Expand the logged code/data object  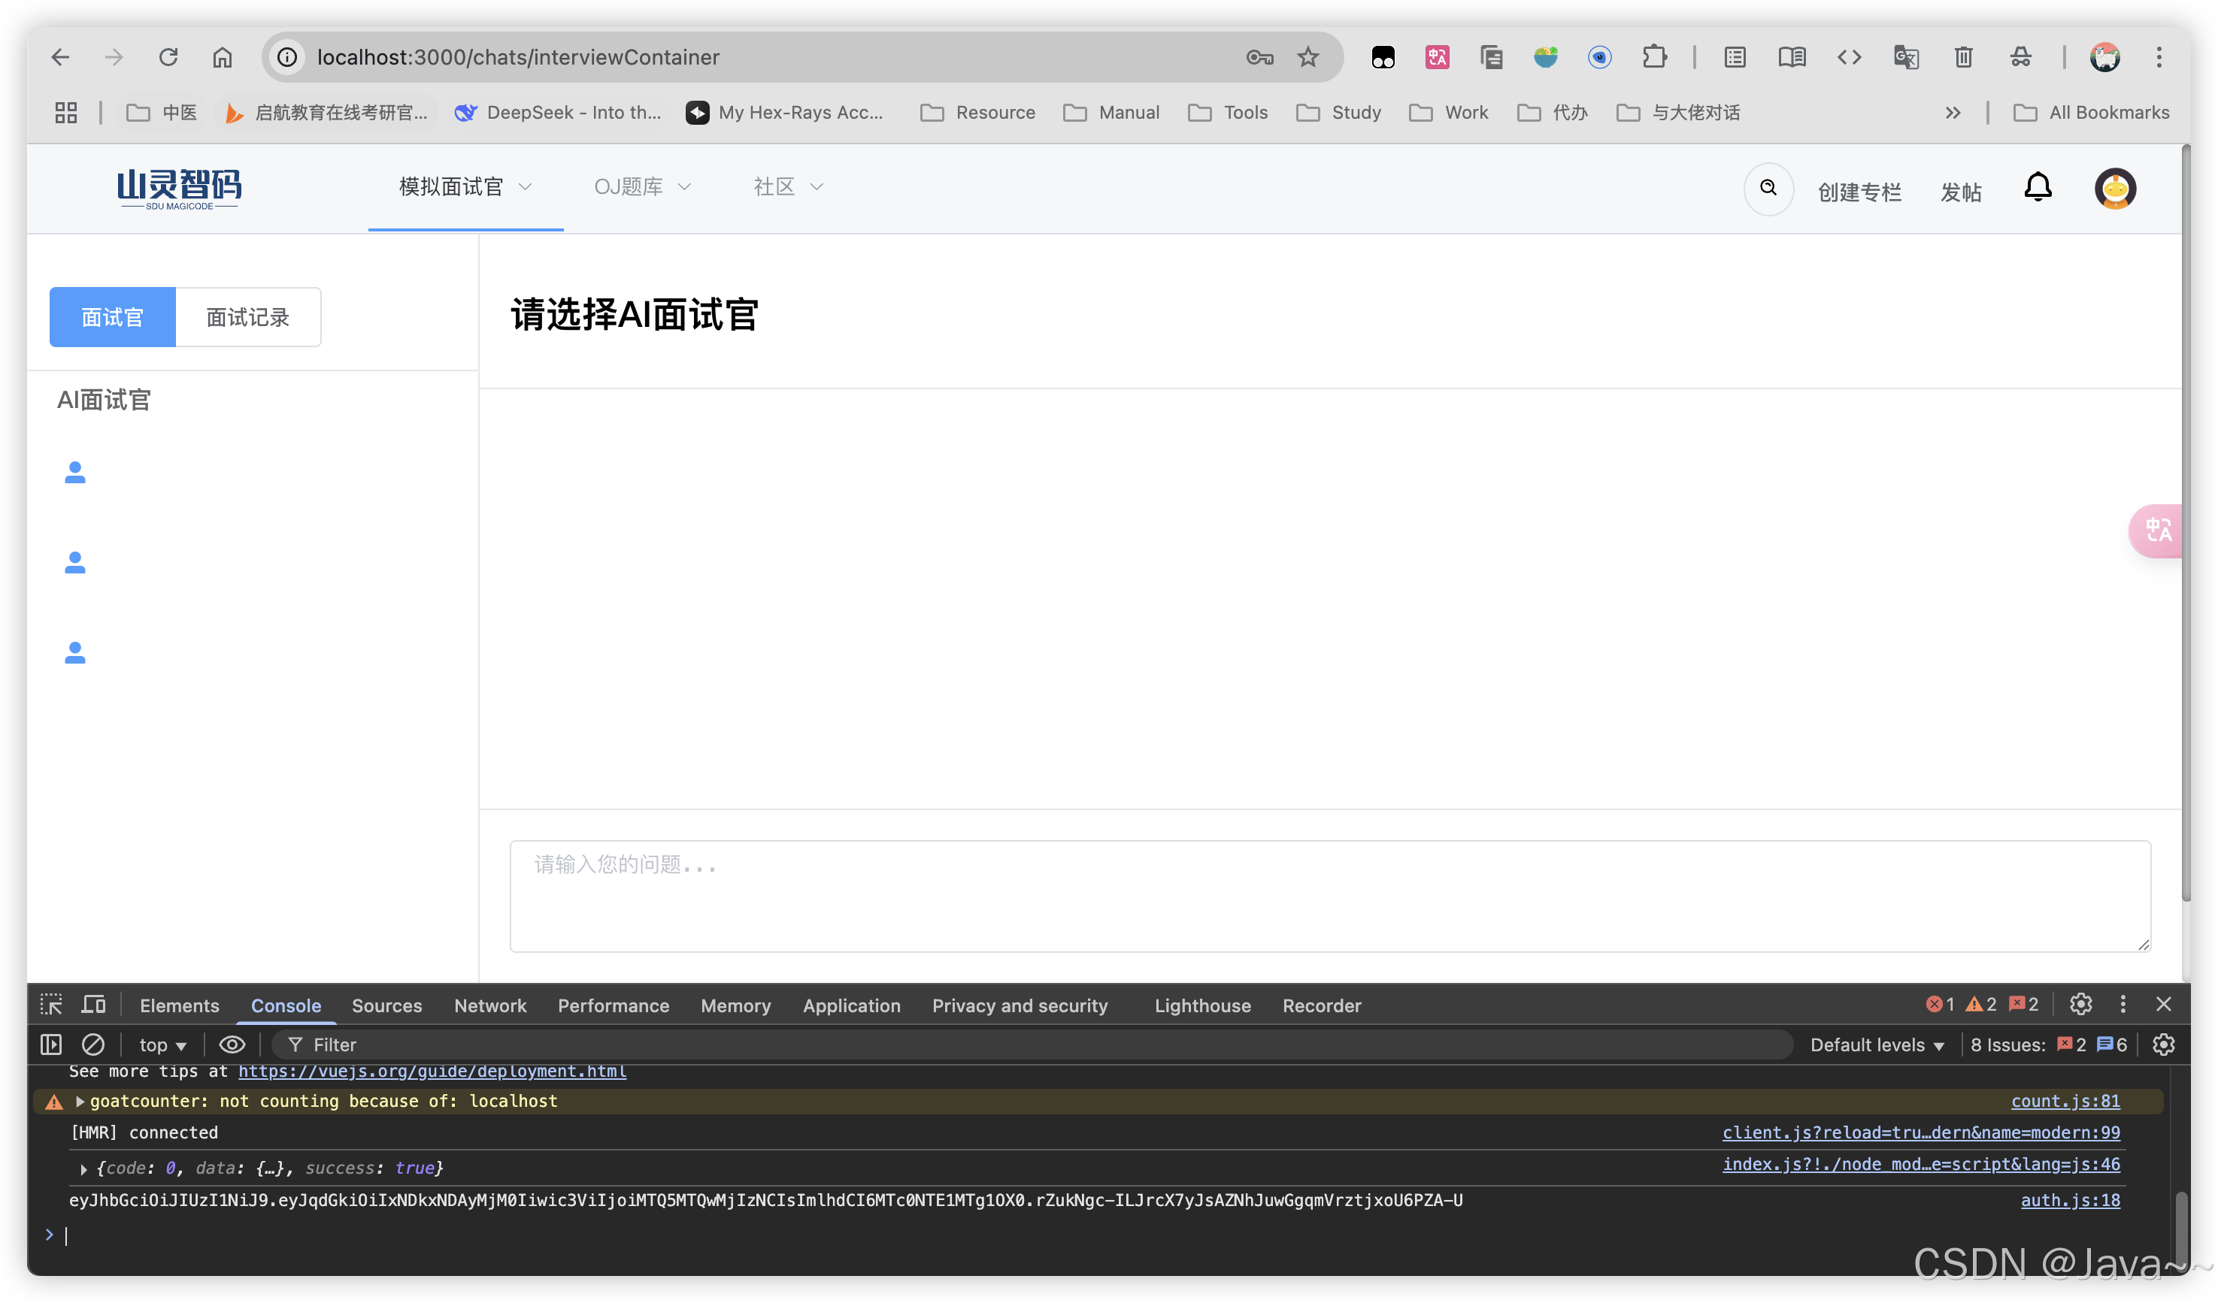tap(83, 1168)
